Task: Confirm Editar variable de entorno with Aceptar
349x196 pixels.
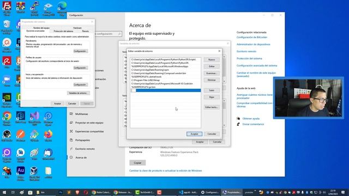Action: click(194, 134)
